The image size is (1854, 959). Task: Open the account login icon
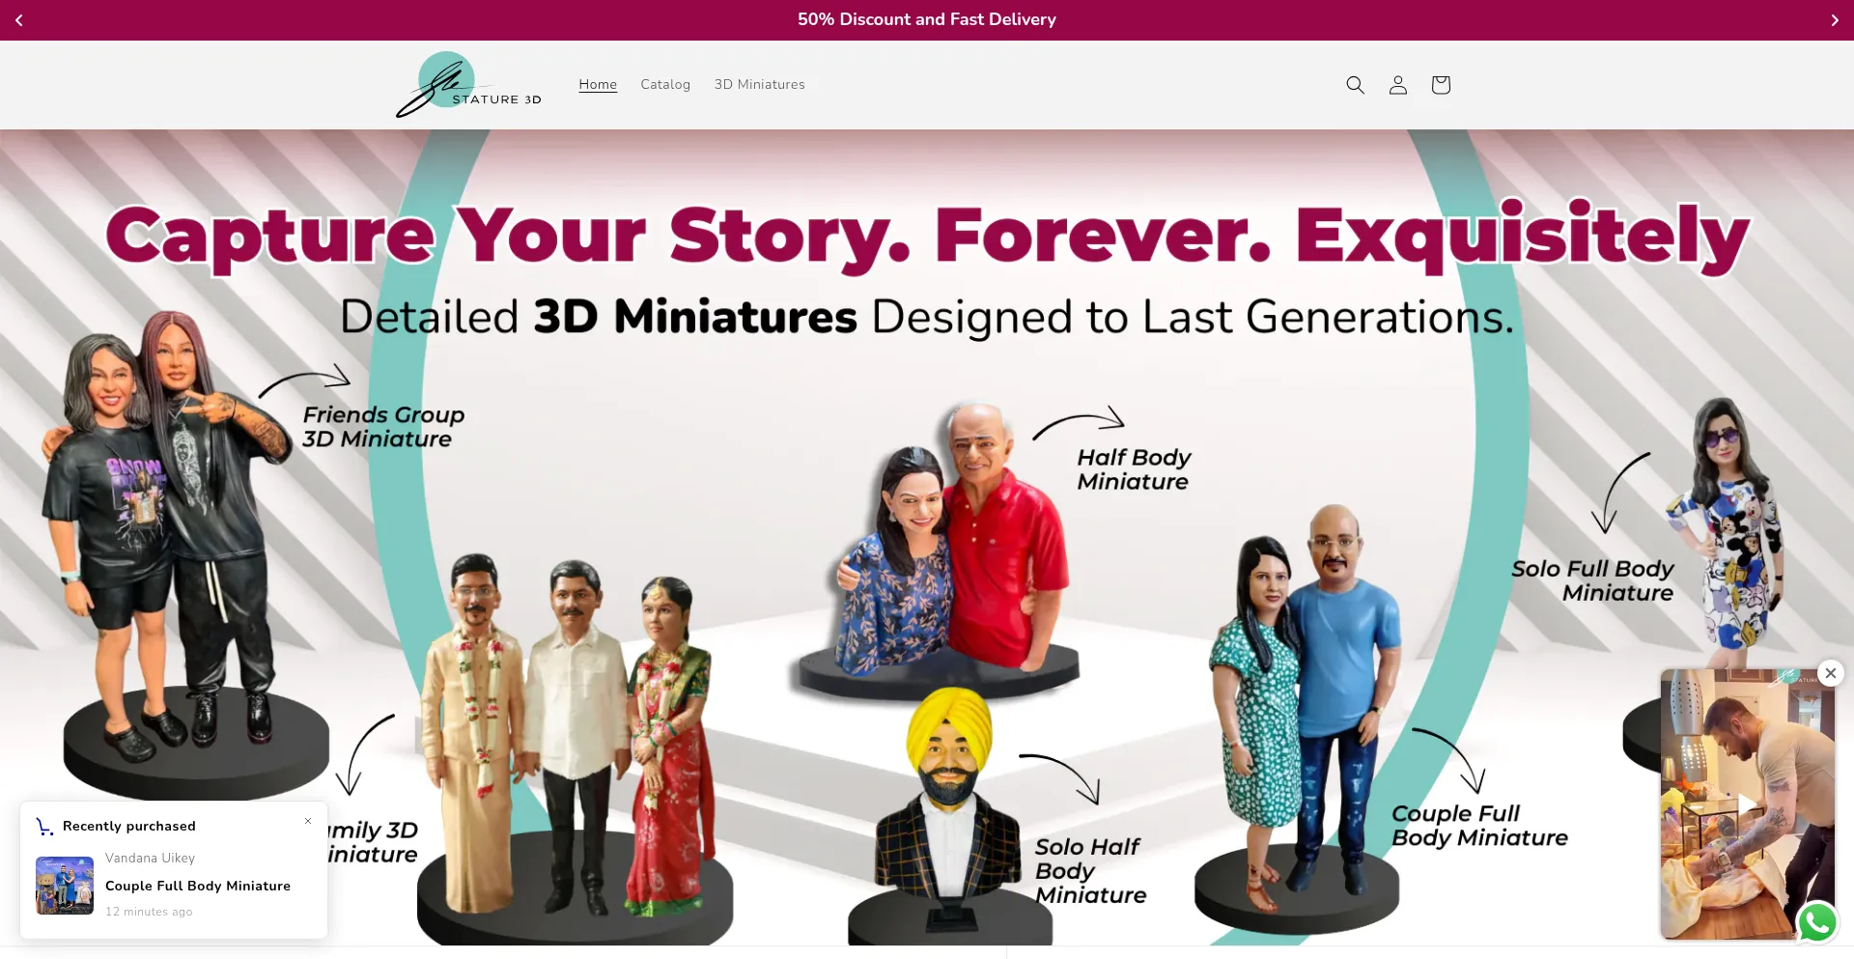point(1397,85)
